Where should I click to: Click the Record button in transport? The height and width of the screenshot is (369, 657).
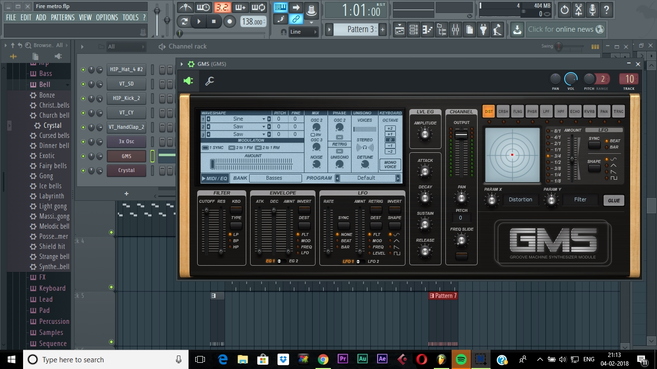230,22
